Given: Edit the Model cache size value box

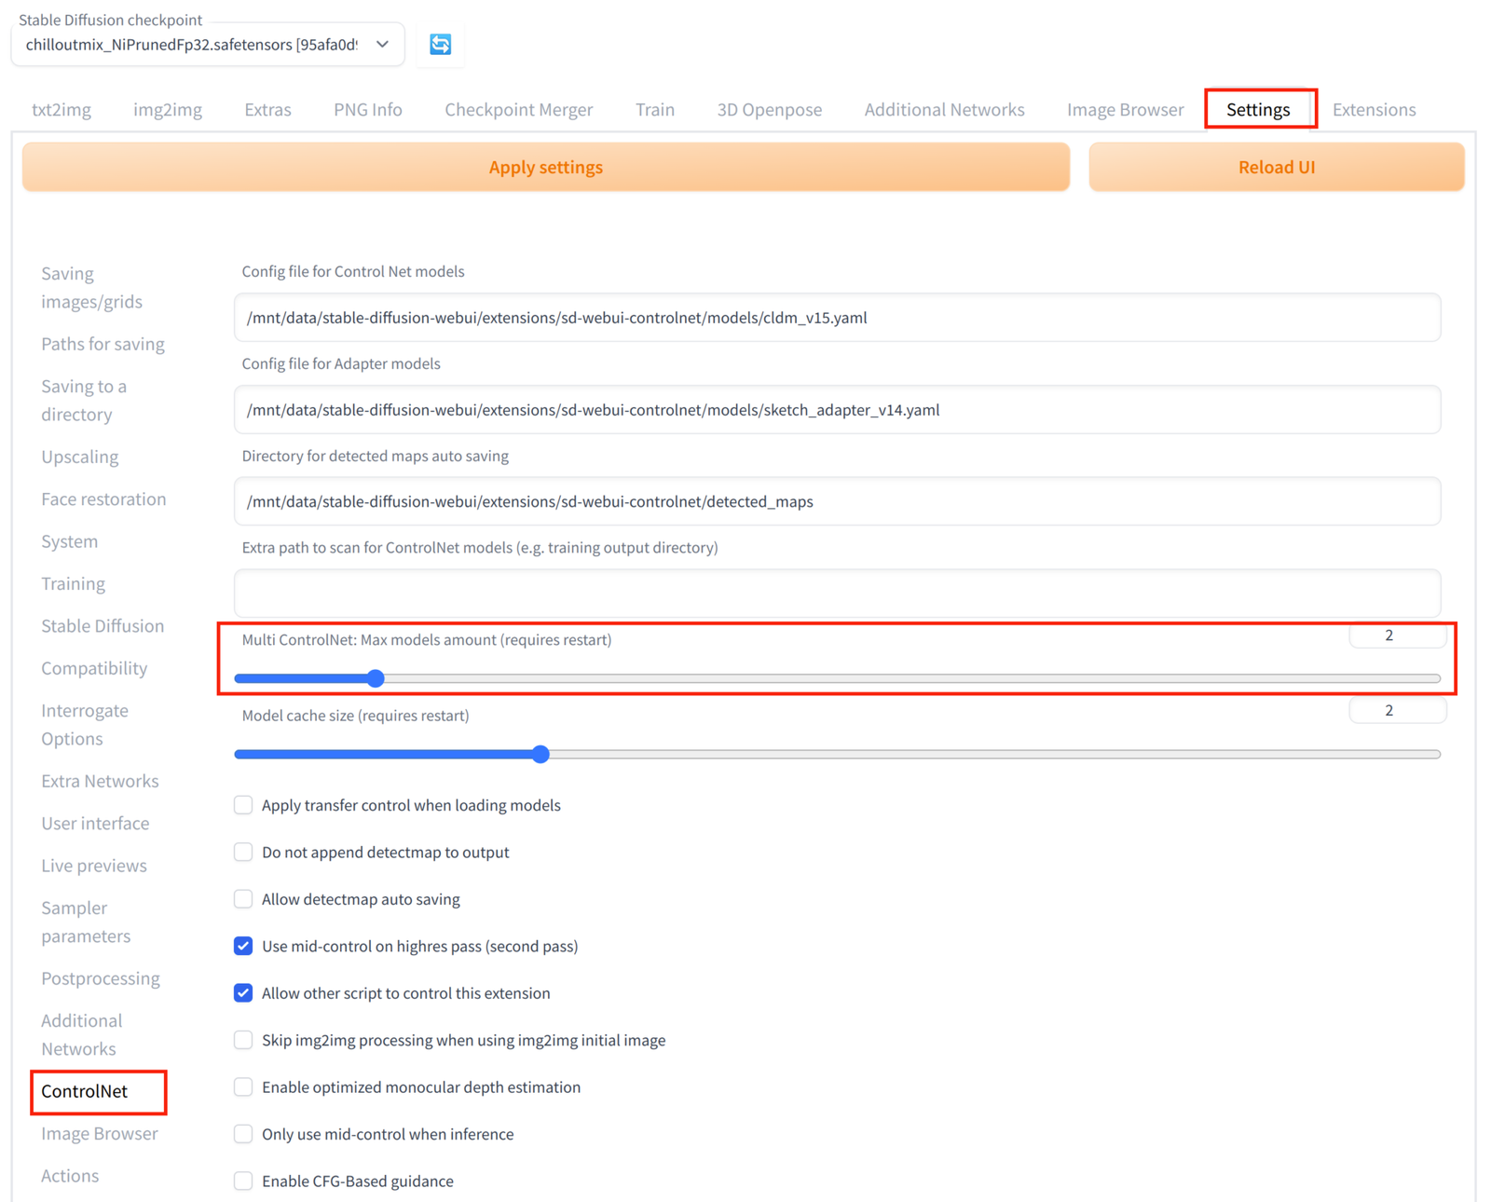Looking at the screenshot, I should click(x=1398, y=710).
